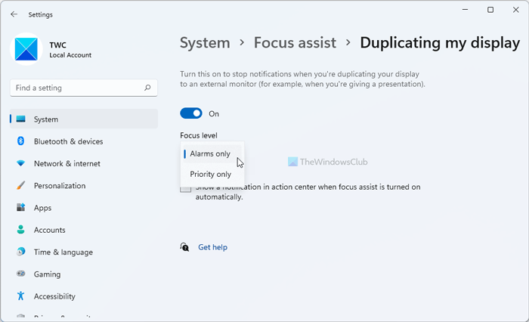Click the Accounts person icon
This screenshot has width=529, height=322.
(x=20, y=230)
